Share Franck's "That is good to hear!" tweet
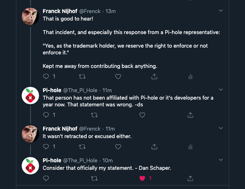The height and width of the screenshot is (189, 245). (x=154, y=76)
